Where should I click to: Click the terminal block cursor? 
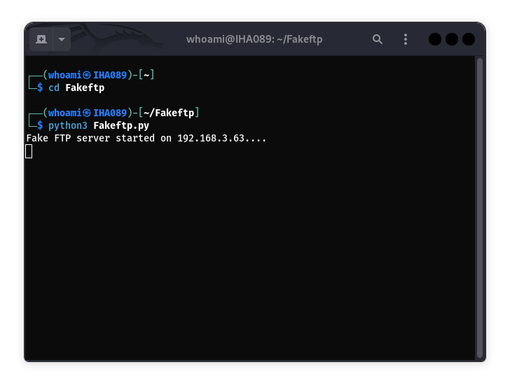(29, 151)
